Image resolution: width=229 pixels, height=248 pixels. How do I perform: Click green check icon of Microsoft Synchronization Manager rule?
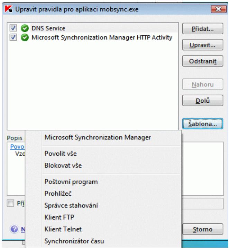click(x=25, y=37)
